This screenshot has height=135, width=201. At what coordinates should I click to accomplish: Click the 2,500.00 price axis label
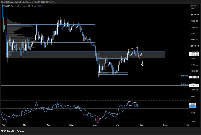click(194, 15)
